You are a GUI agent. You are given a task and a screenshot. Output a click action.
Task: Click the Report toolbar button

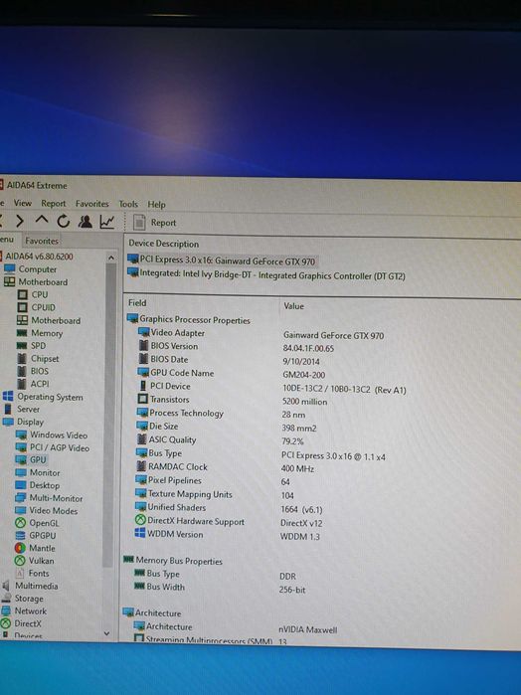155,223
